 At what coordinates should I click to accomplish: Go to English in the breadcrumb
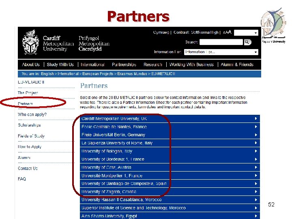47,74
